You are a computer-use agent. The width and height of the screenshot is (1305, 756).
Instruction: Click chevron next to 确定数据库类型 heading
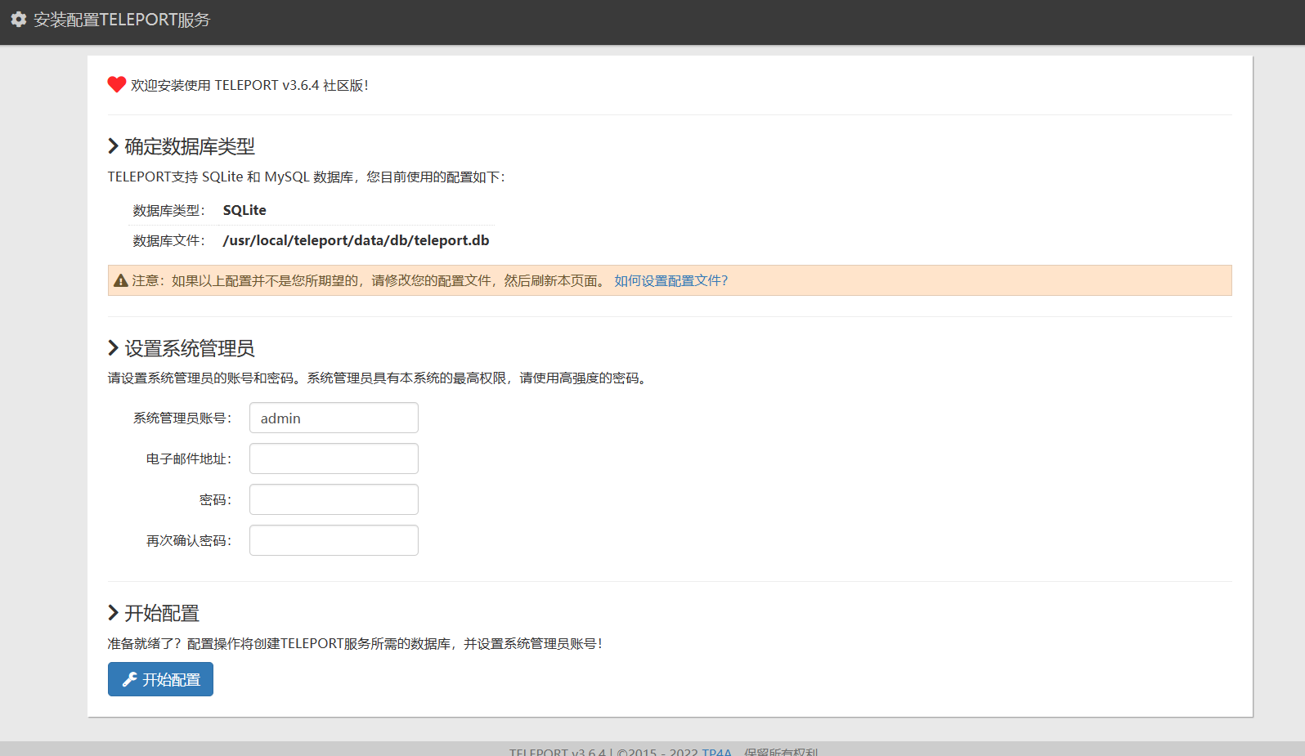tap(114, 146)
